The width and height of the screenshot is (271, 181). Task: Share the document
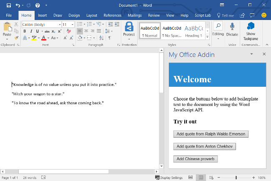pos(242,15)
